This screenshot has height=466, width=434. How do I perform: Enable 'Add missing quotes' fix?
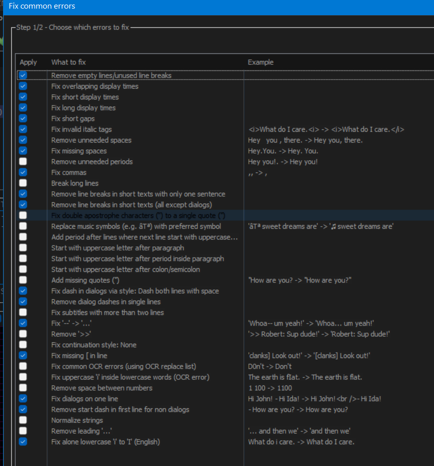[22, 280]
